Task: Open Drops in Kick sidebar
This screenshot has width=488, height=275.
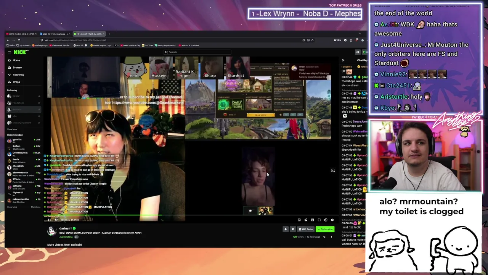Action: [x=16, y=82]
